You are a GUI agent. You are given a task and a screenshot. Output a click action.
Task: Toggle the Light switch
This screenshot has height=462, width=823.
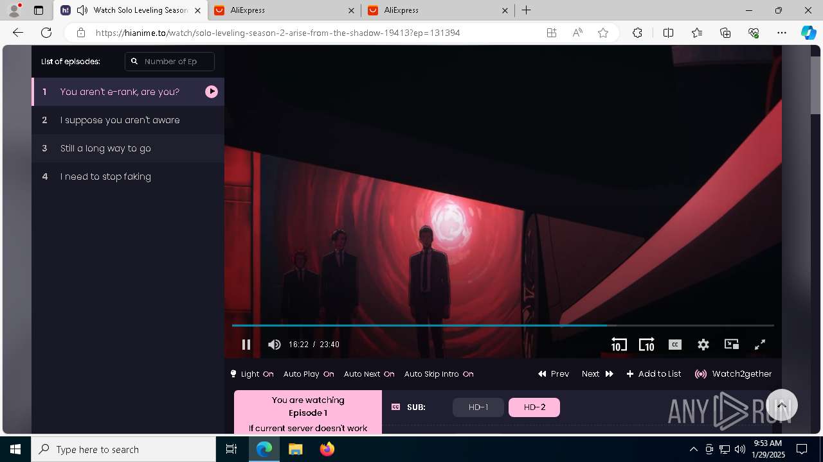pos(252,374)
